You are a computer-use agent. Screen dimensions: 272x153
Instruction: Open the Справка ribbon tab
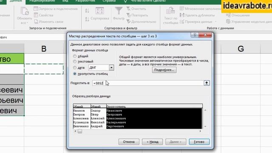109,1
